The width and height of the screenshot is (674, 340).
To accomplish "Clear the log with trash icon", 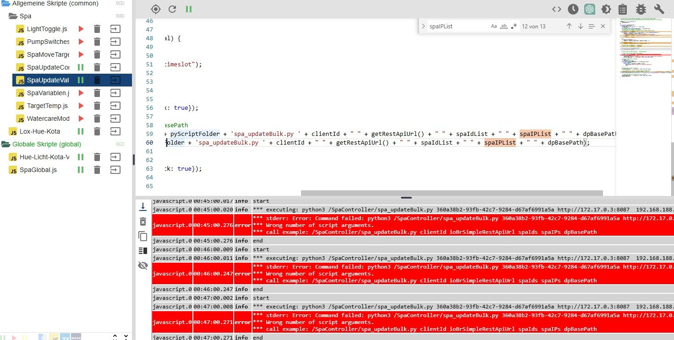I will pos(143,221).
